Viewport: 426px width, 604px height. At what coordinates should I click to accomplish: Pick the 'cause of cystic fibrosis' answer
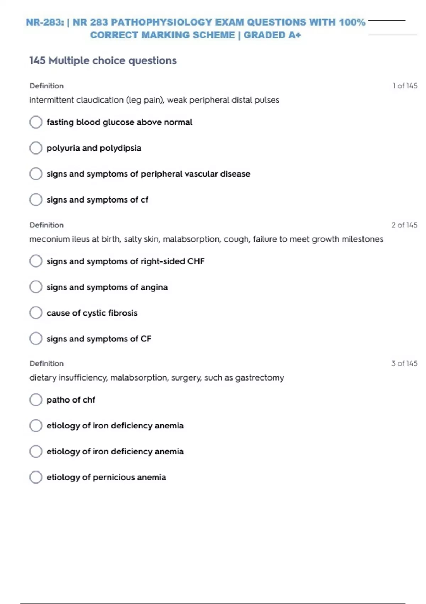coord(36,313)
